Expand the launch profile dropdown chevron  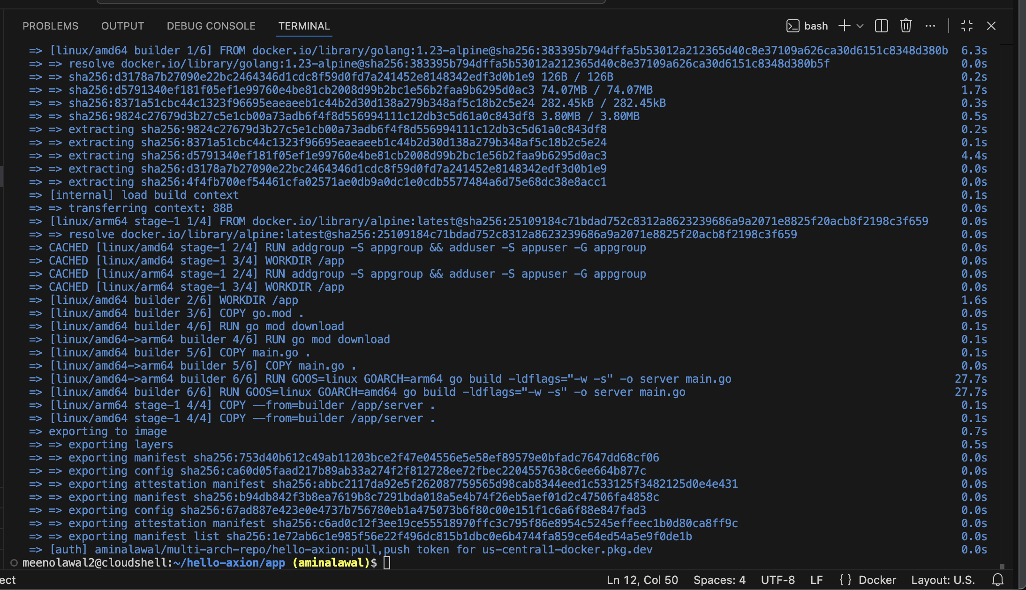[x=860, y=26]
